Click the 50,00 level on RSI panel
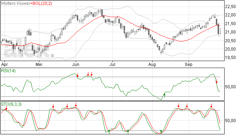This screenshot has width=241, height=135. [x=230, y=87]
